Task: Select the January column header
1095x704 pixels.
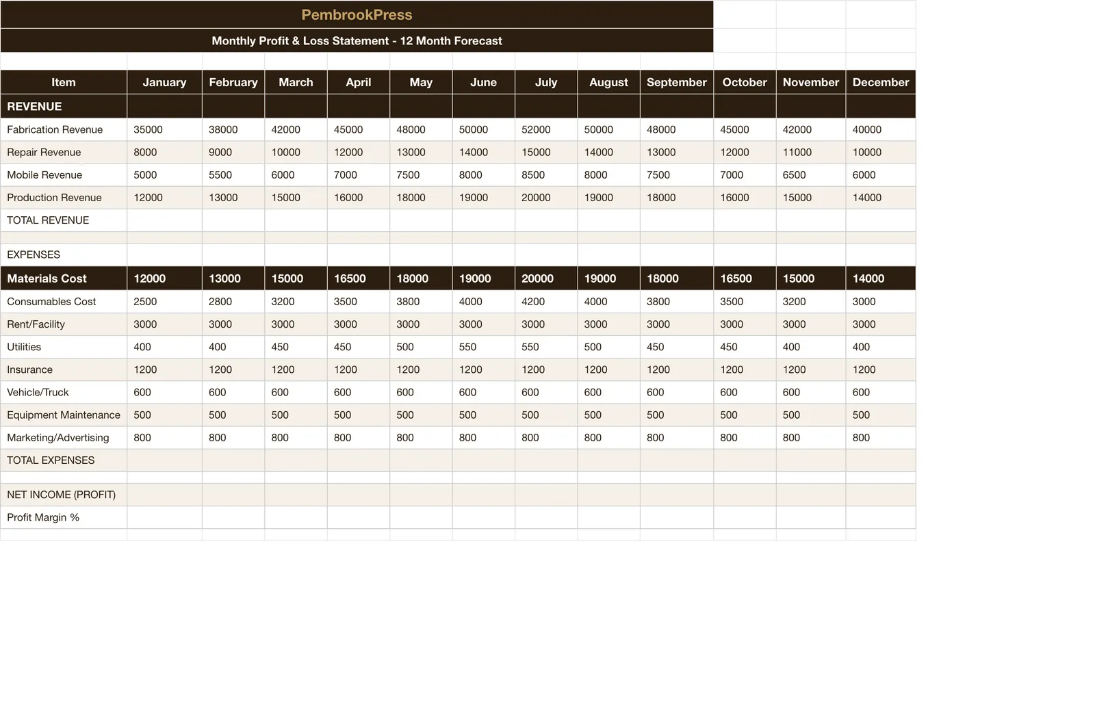Action: pyautogui.click(x=164, y=82)
